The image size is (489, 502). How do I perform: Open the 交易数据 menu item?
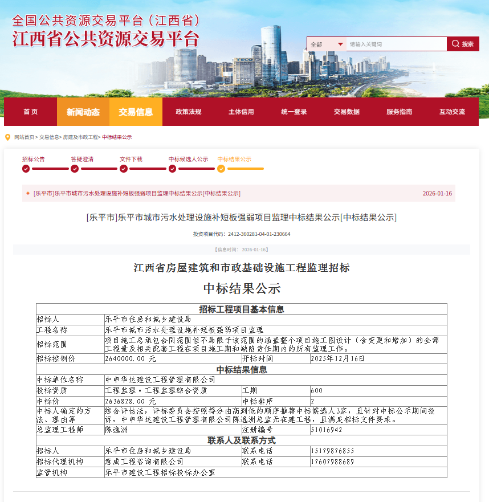pyautogui.click(x=347, y=112)
